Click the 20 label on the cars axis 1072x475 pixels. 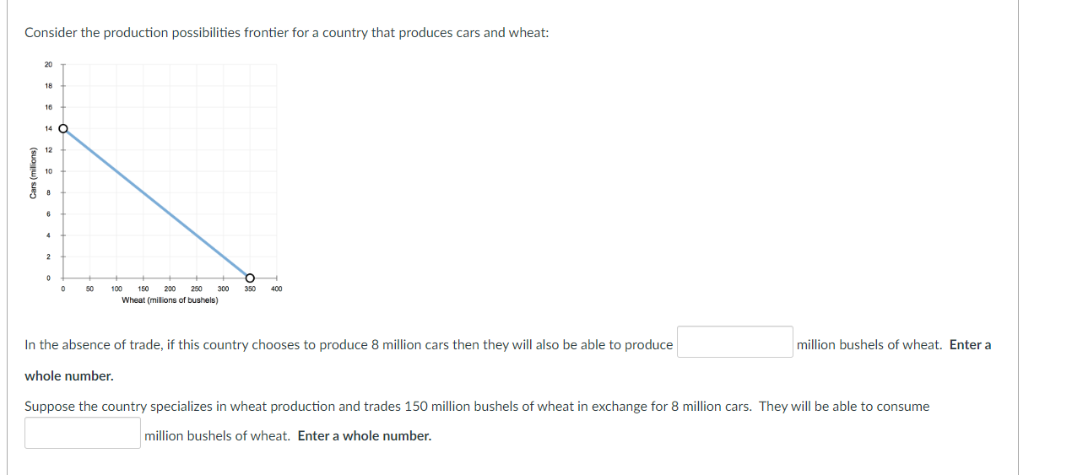click(48, 65)
